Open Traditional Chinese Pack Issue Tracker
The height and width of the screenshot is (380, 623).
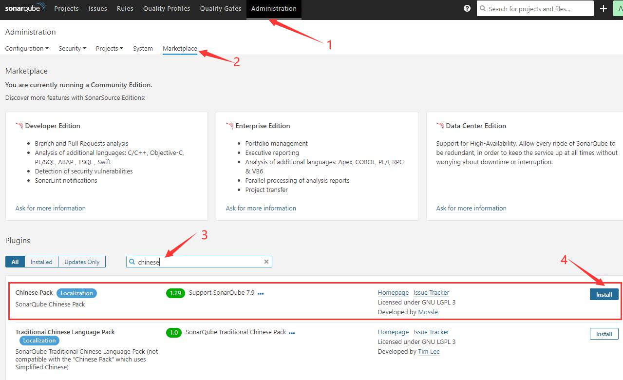pos(431,332)
